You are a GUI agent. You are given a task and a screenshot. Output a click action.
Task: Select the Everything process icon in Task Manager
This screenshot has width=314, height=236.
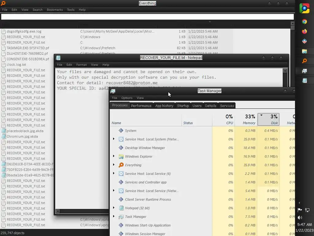point(121,165)
